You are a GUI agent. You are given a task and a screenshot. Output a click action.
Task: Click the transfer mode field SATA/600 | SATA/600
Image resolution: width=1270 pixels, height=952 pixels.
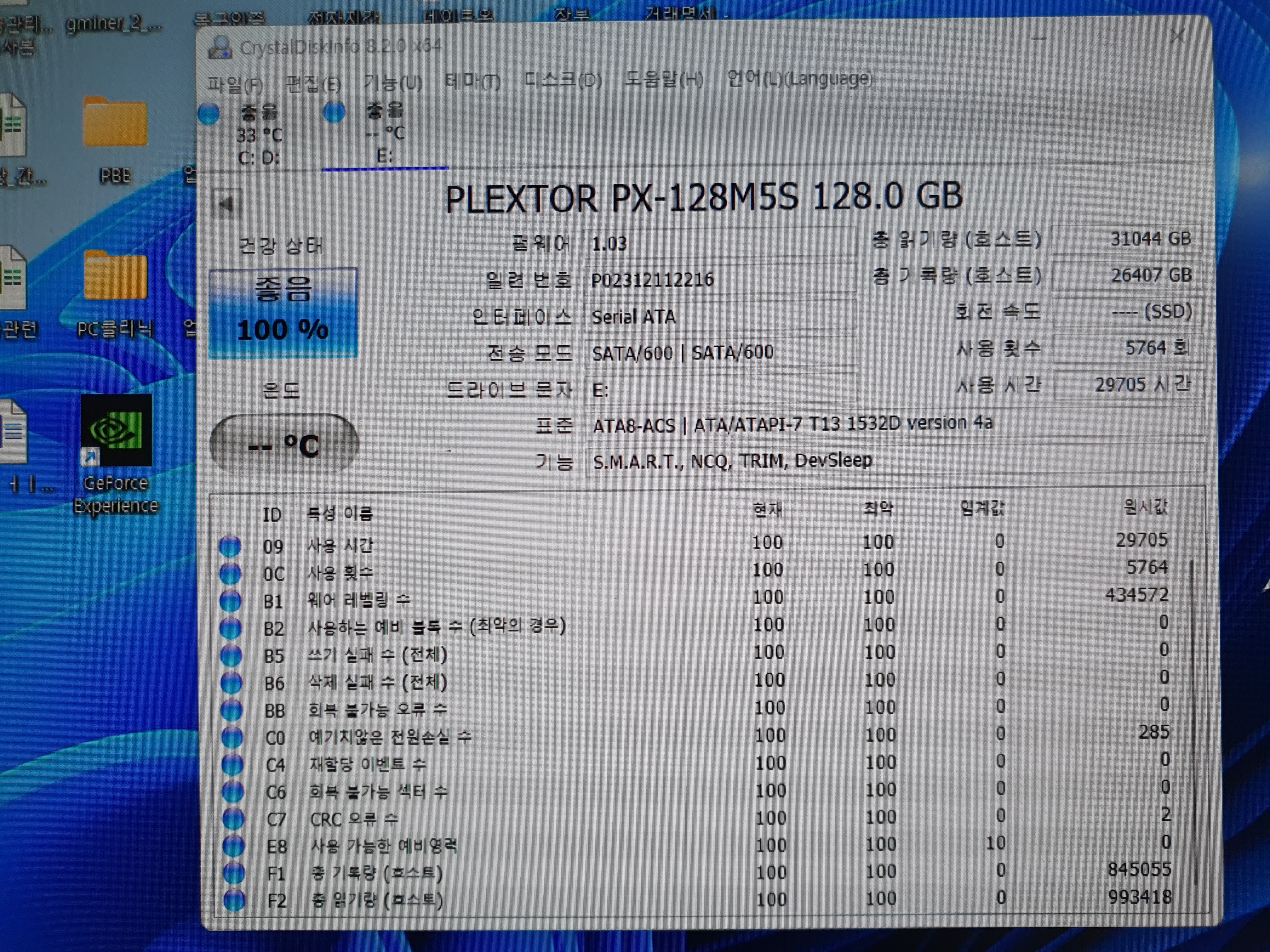click(x=721, y=352)
